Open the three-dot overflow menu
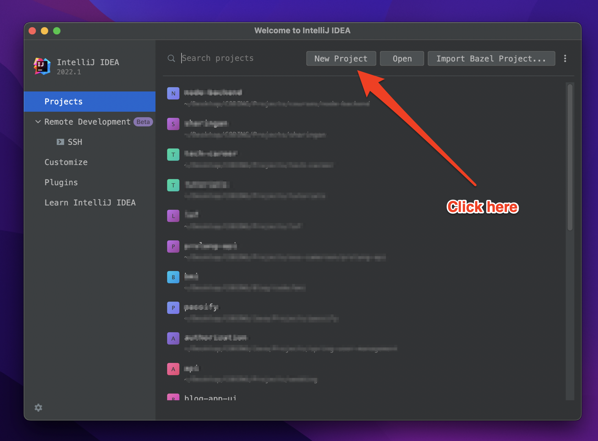 [565, 58]
